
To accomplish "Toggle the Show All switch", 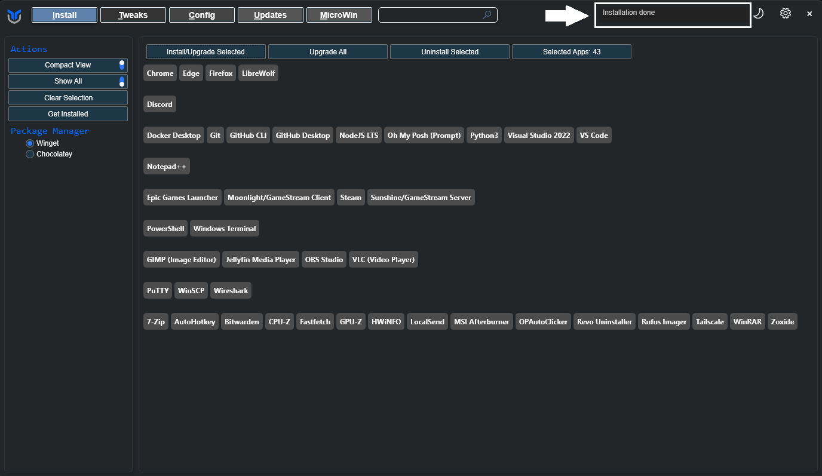I will pos(122,81).
